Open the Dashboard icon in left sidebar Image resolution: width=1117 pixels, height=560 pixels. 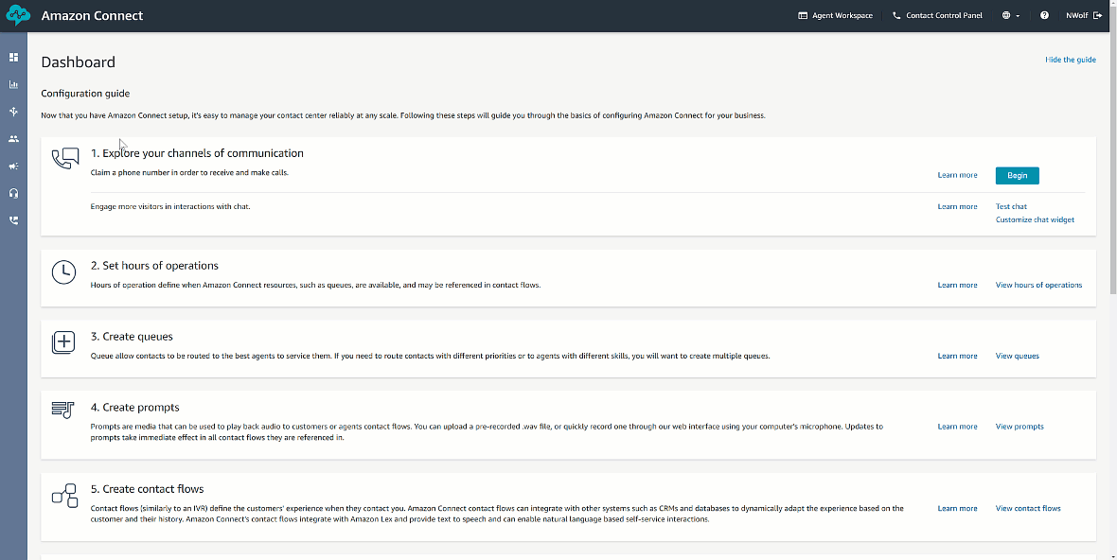(x=13, y=57)
